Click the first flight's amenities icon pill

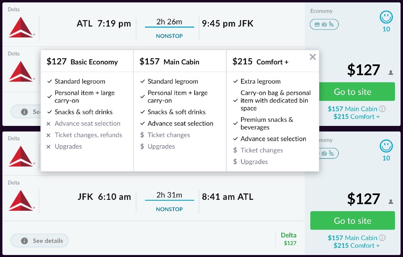coord(324,25)
